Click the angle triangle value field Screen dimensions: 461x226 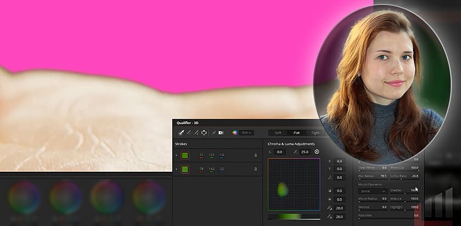(x=339, y=178)
